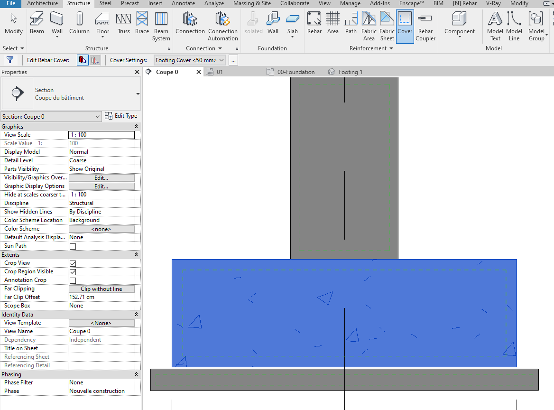Toggle the Crop Region Visible checkbox
554x410 pixels.
(x=73, y=272)
